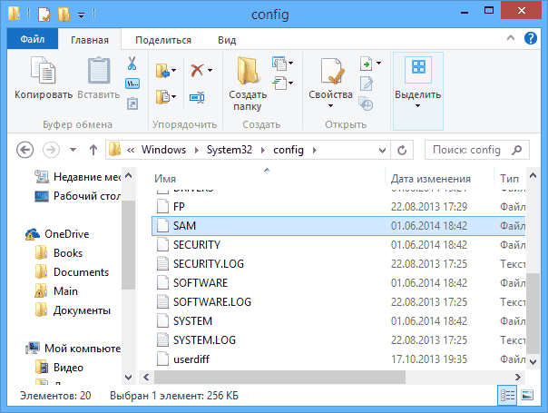The image size is (548, 413).
Task: Click the search magnifier icon
Action: point(516,150)
